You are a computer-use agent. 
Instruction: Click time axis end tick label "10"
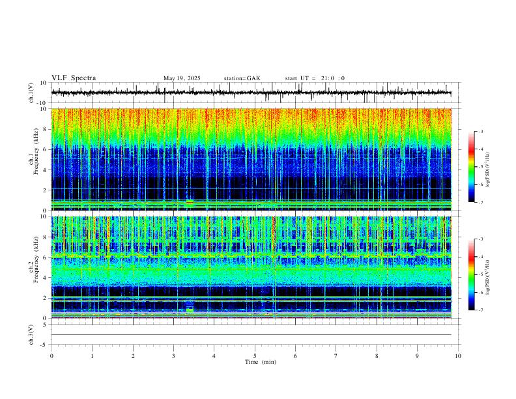[x=458, y=356]
